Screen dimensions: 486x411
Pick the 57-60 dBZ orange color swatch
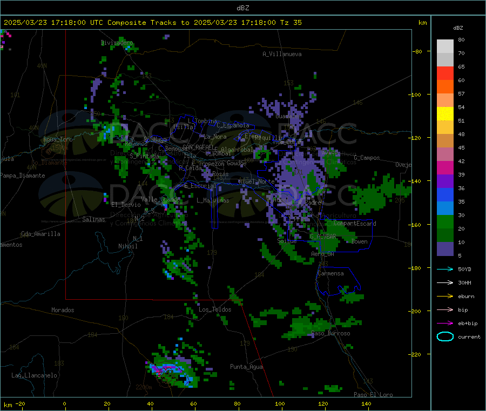pyautogui.click(x=445, y=87)
